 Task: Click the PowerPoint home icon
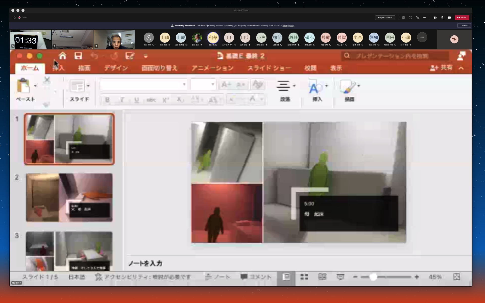[62, 56]
